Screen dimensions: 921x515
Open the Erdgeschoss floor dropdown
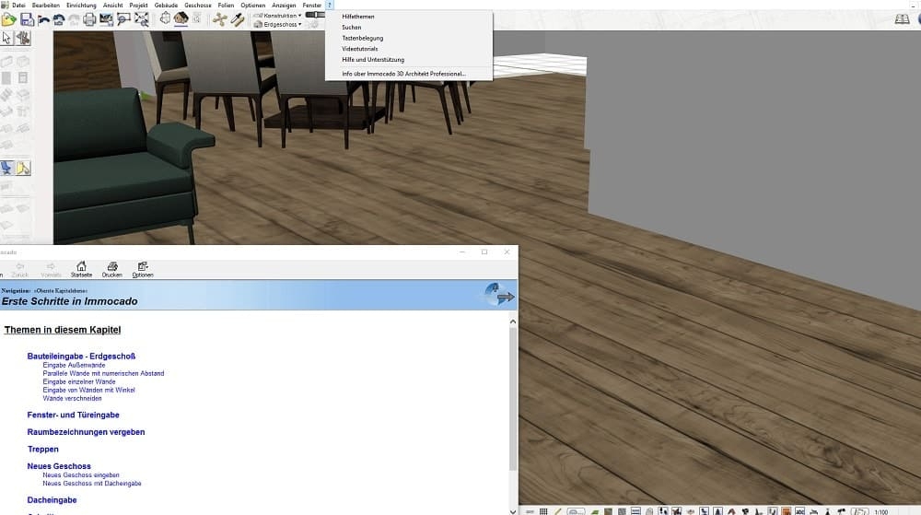[277, 24]
